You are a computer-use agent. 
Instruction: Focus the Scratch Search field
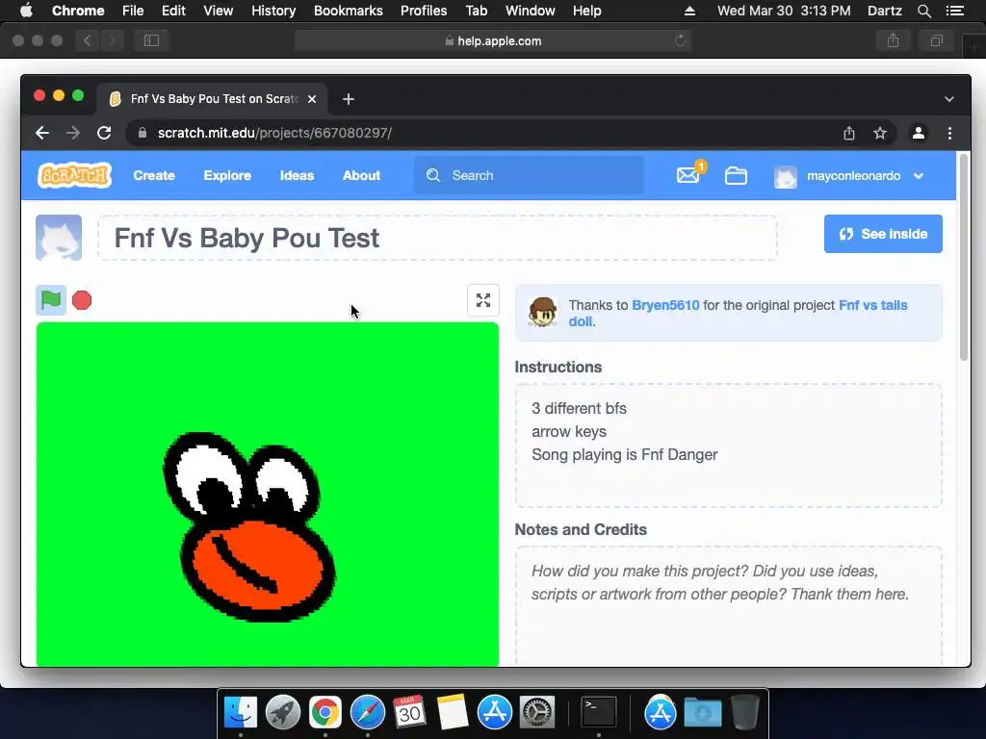click(x=529, y=175)
